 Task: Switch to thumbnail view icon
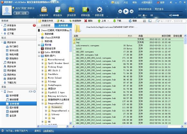144,21
